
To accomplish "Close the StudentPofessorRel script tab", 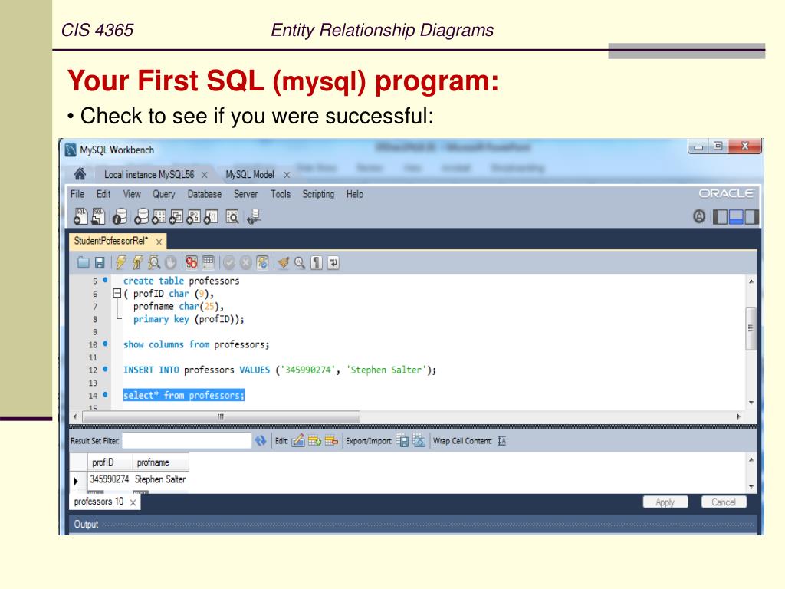I will 159,242.
